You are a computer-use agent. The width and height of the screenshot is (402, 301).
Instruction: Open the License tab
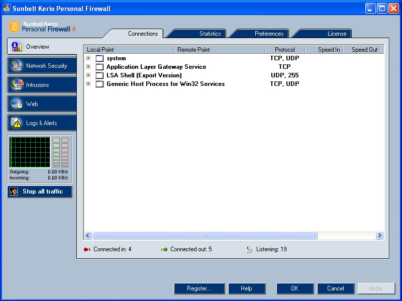(337, 34)
